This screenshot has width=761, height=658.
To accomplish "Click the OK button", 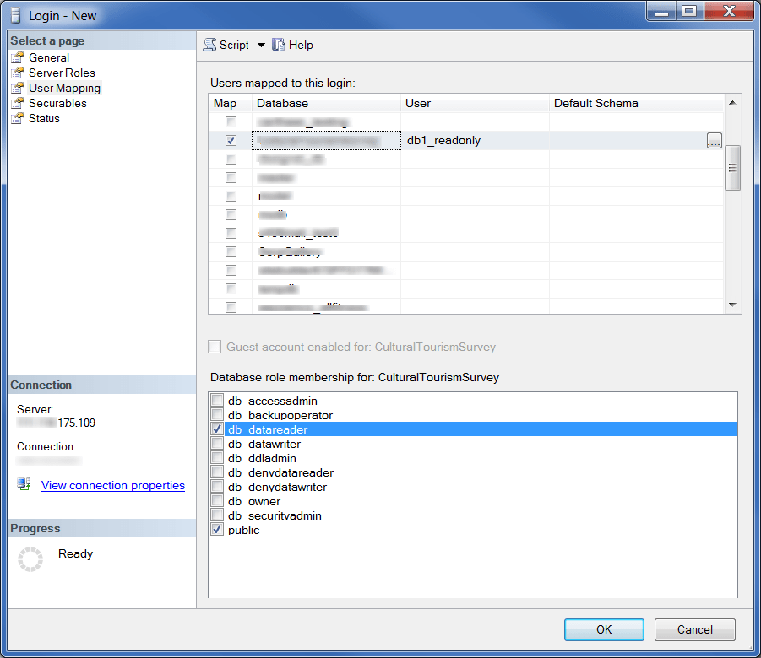I will [603, 629].
